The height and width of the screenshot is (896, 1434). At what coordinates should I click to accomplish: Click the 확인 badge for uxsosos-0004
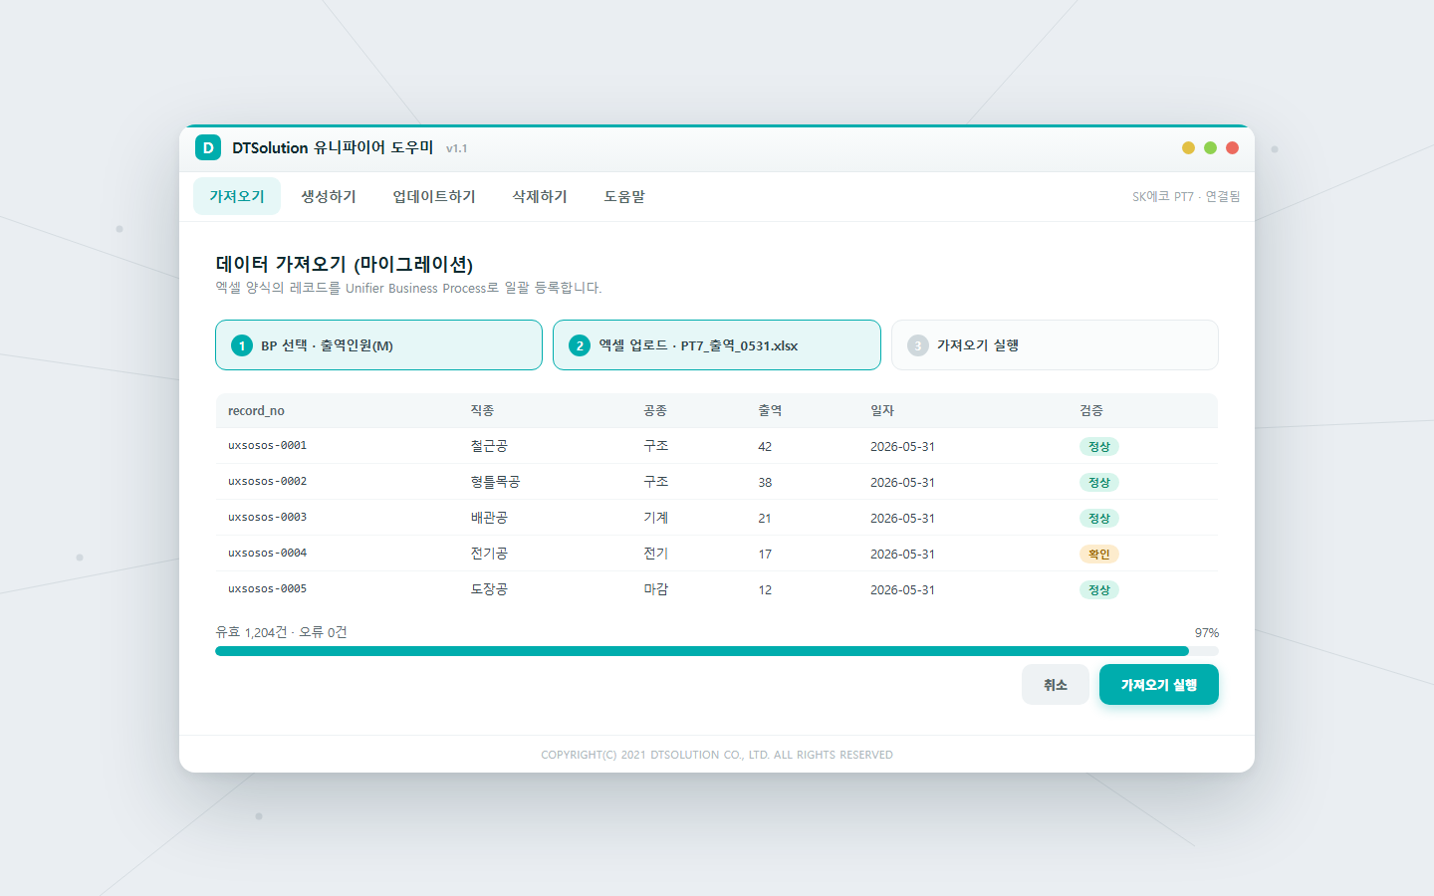point(1099,555)
